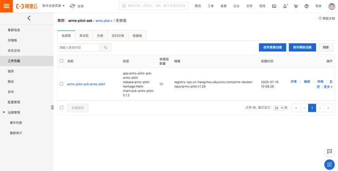Open the Cloud Shell terminal icon

274,6
